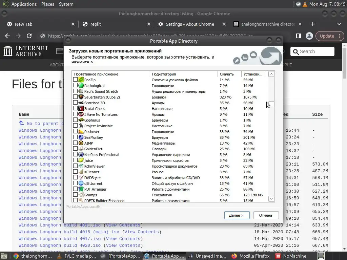Viewport: 347px width, 260px height.
Task: Click the app list scroll-down arrow
Action: 271,199
